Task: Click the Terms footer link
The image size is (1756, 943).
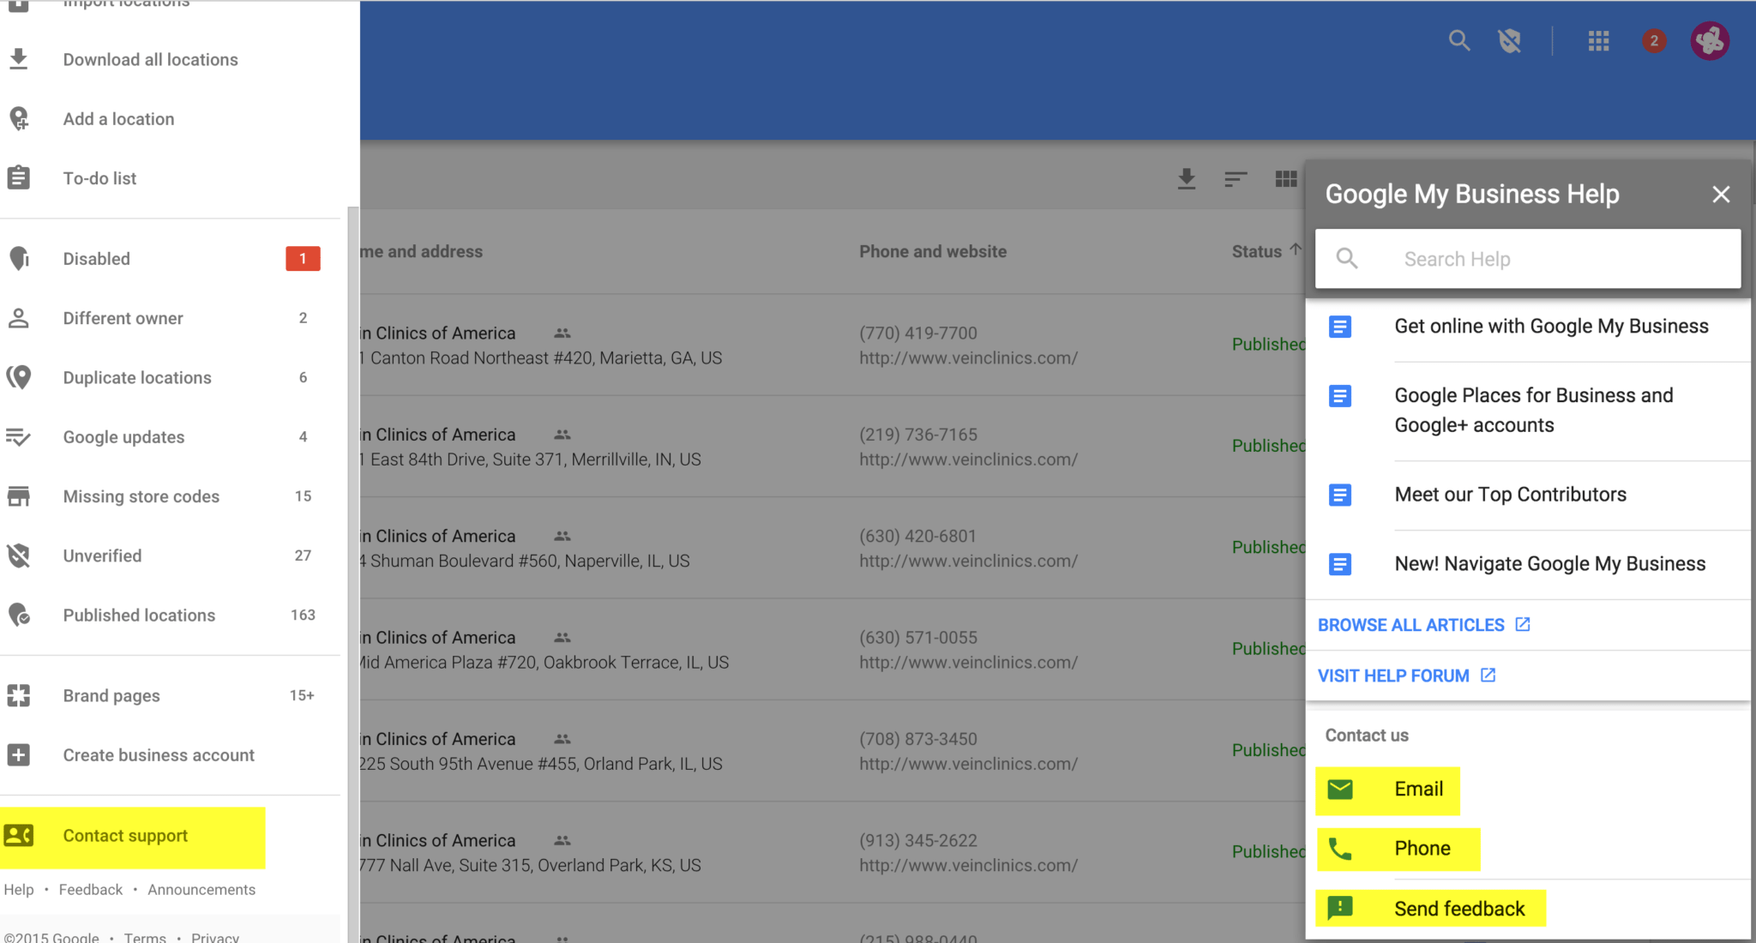Action: pos(145,937)
